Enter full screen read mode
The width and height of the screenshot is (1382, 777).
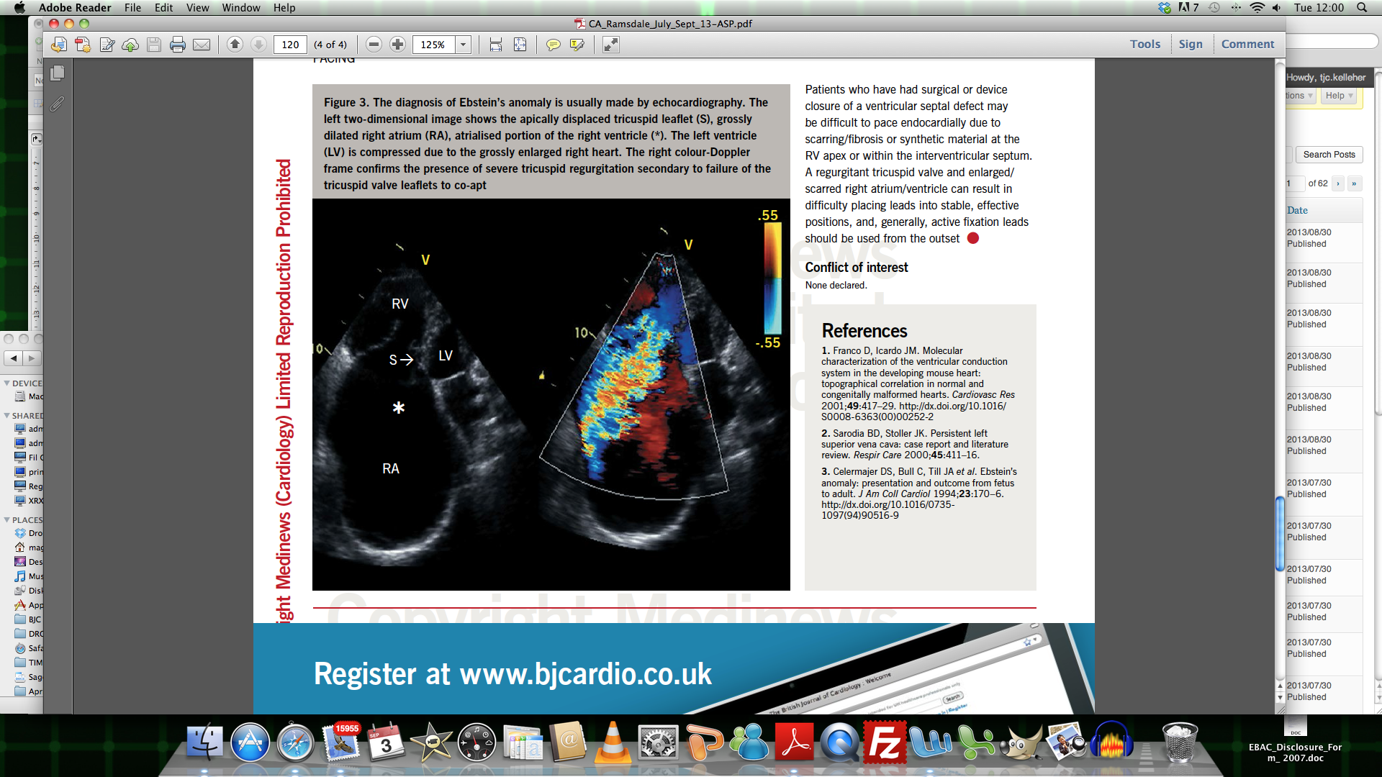(x=611, y=45)
